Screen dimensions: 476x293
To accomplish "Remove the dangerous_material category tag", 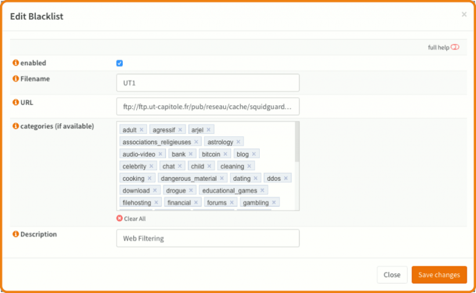I will point(222,178).
